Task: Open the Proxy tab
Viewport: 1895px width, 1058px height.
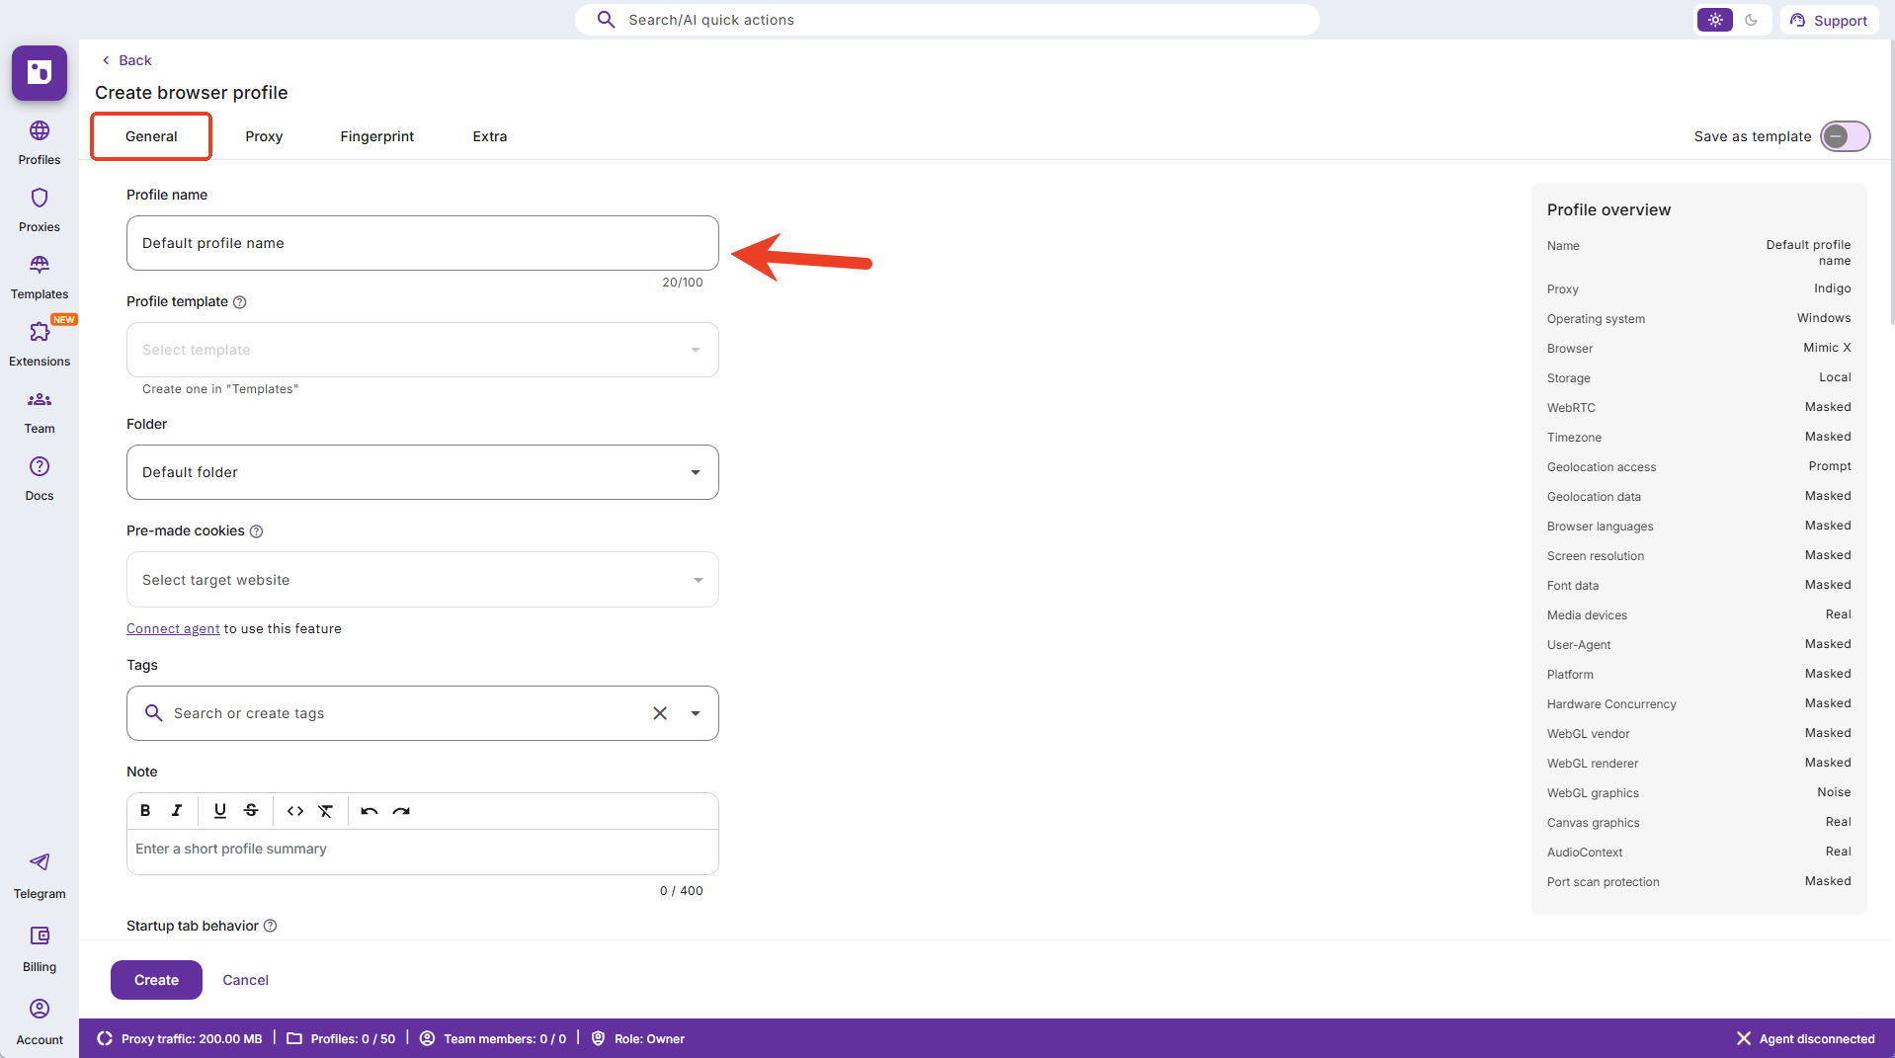Action: [264, 136]
